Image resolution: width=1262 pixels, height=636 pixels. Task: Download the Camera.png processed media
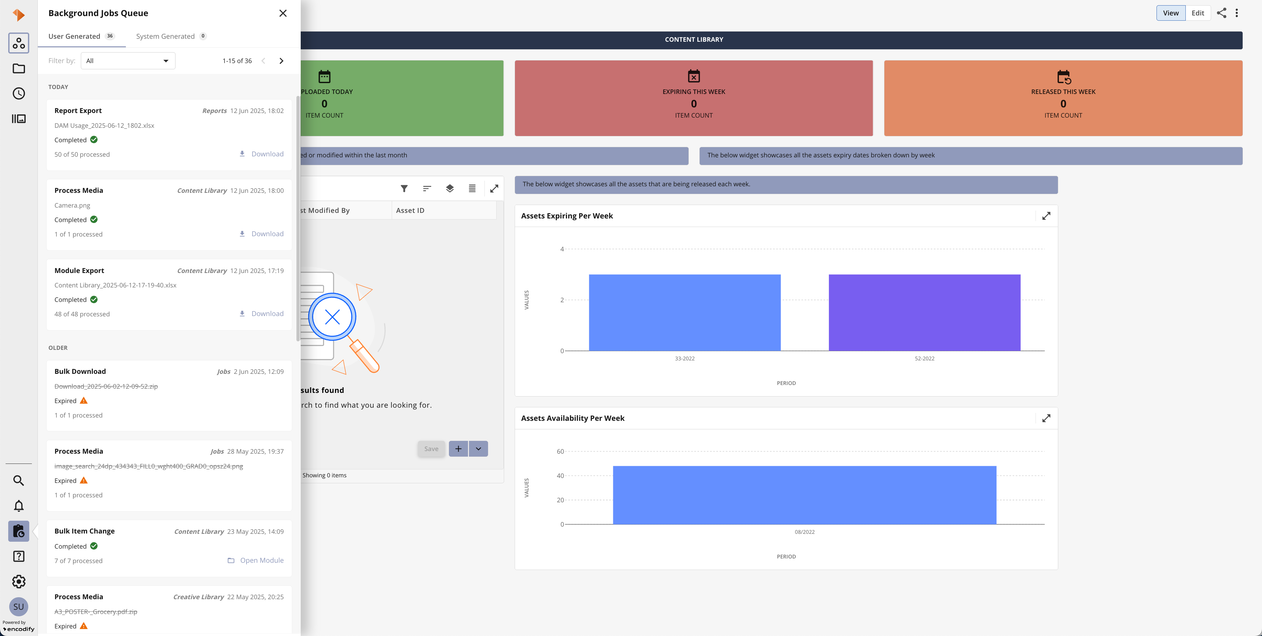(261, 234)
